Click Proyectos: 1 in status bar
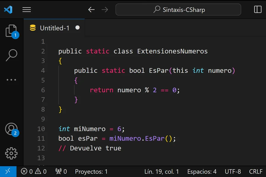266x177 pixels. click(91, 172)
